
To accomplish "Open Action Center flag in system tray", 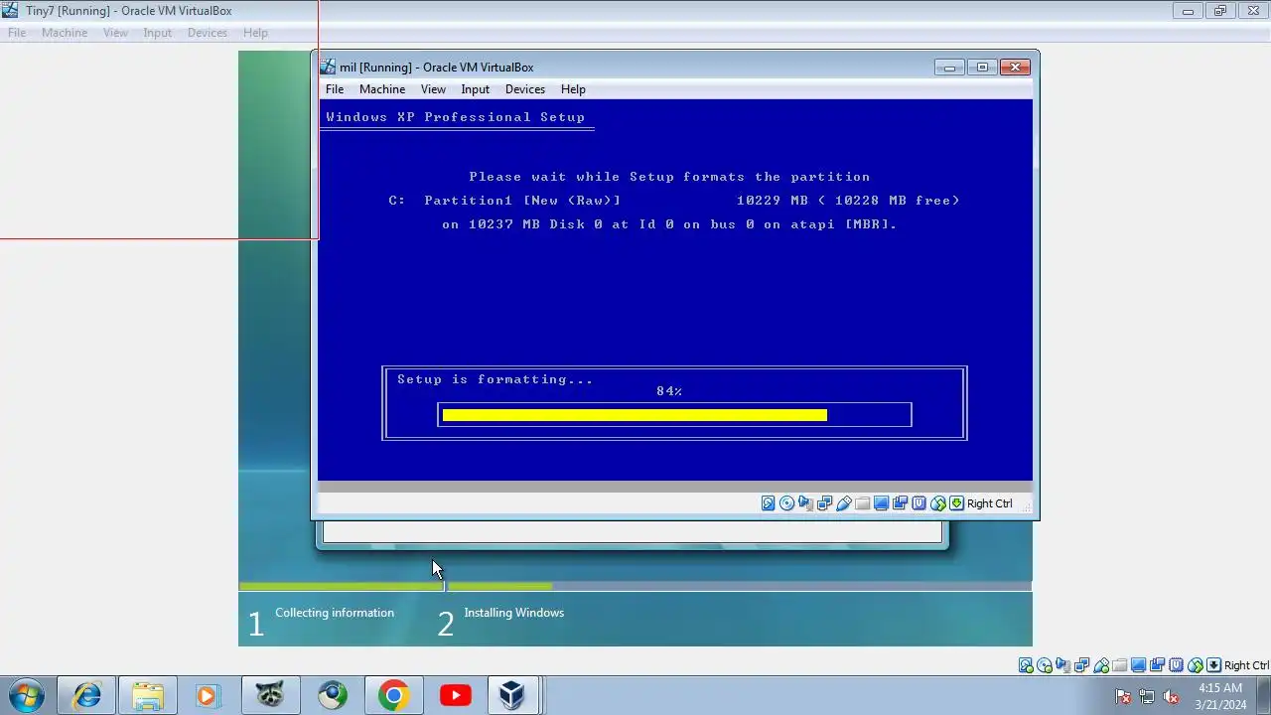I will 1123,696.
